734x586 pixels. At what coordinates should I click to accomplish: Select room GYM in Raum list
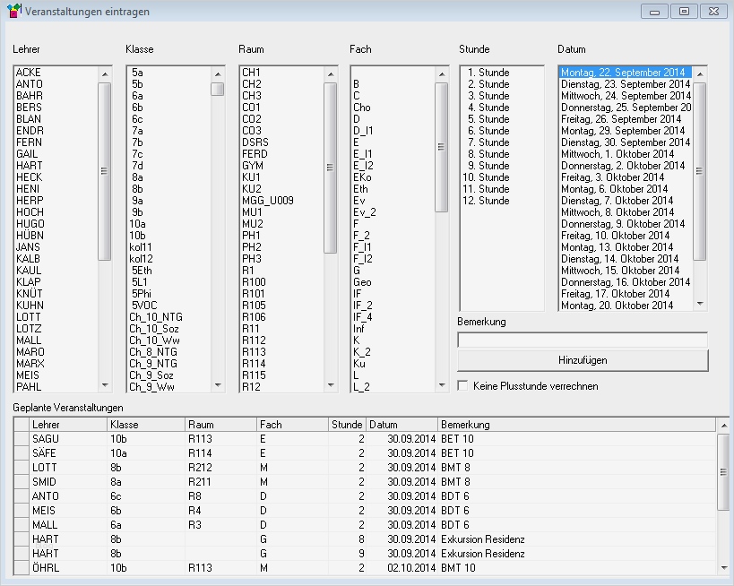click(x=253, y=166)
